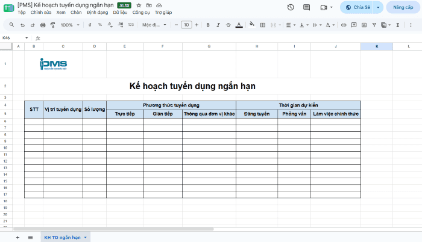
Task: Open the zoom level dropdown showing 100%
Action: [x=70, y=25]
